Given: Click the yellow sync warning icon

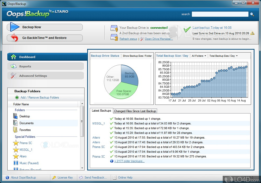Looking at the screenshot, I should click(252, 33).
